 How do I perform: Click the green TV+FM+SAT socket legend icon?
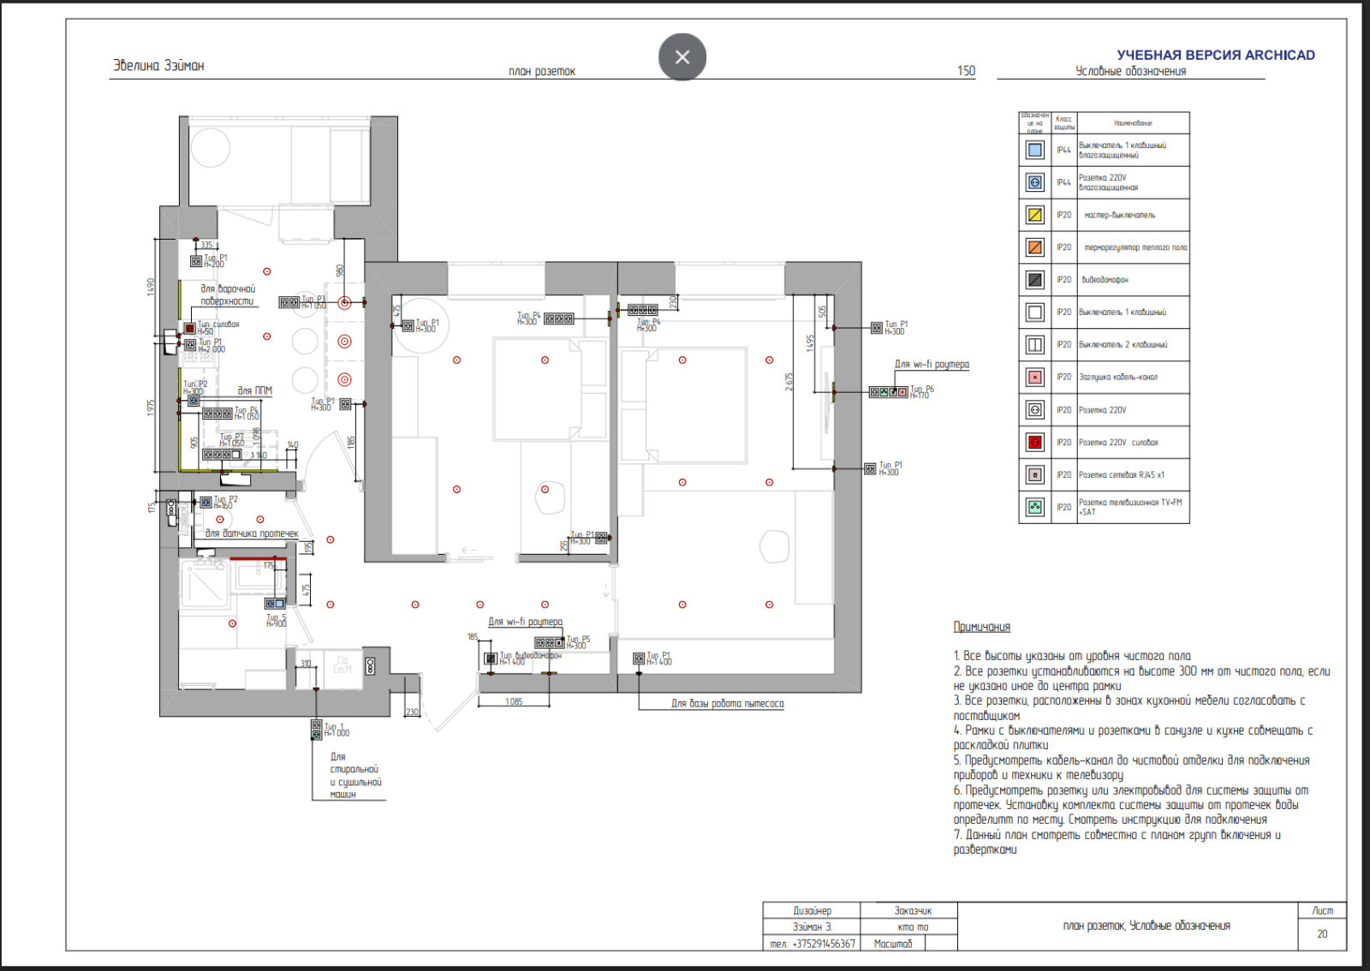(x=1034, y=507)
